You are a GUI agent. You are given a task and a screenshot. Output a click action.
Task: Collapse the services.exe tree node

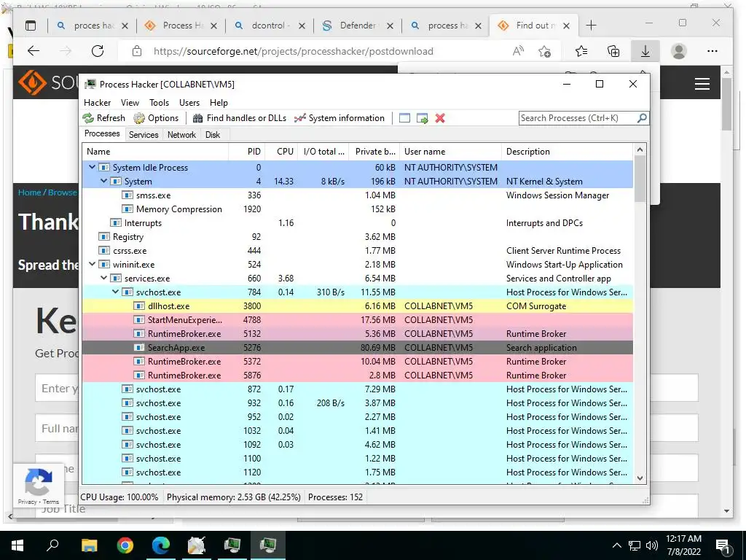pos(103,278)
